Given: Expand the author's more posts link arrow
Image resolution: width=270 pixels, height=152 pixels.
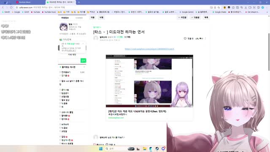Looking at the screenshot, I should pyautogui.click(x=124, y=138).
